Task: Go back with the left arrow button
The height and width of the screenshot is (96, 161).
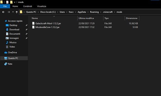Action: [x=3, y=12]
